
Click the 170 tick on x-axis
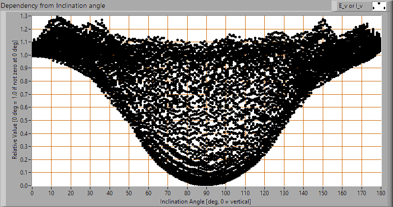click(x=362, y=193)
